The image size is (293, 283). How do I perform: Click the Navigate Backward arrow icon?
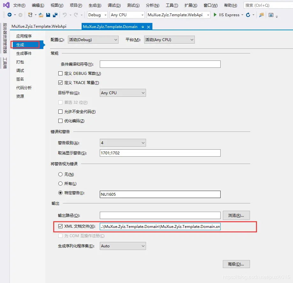[10, 15]
